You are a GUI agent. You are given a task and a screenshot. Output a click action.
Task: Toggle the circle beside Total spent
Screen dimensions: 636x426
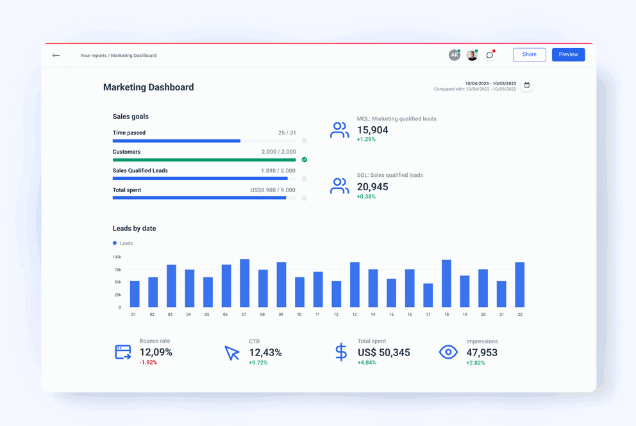[x=305, y=198]
